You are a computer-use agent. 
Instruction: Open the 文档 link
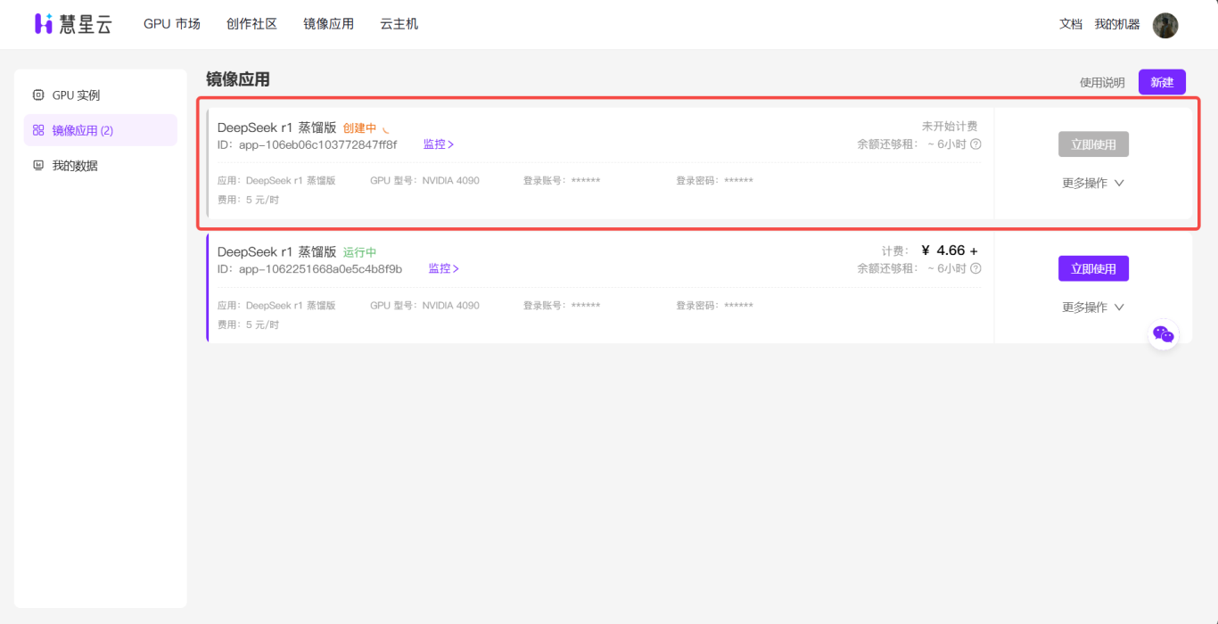[1071, 25]
